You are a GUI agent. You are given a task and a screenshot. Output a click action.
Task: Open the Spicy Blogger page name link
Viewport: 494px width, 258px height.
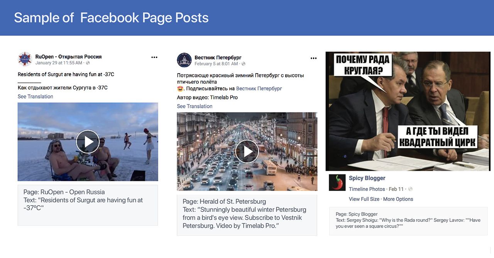tap(367, 178)
